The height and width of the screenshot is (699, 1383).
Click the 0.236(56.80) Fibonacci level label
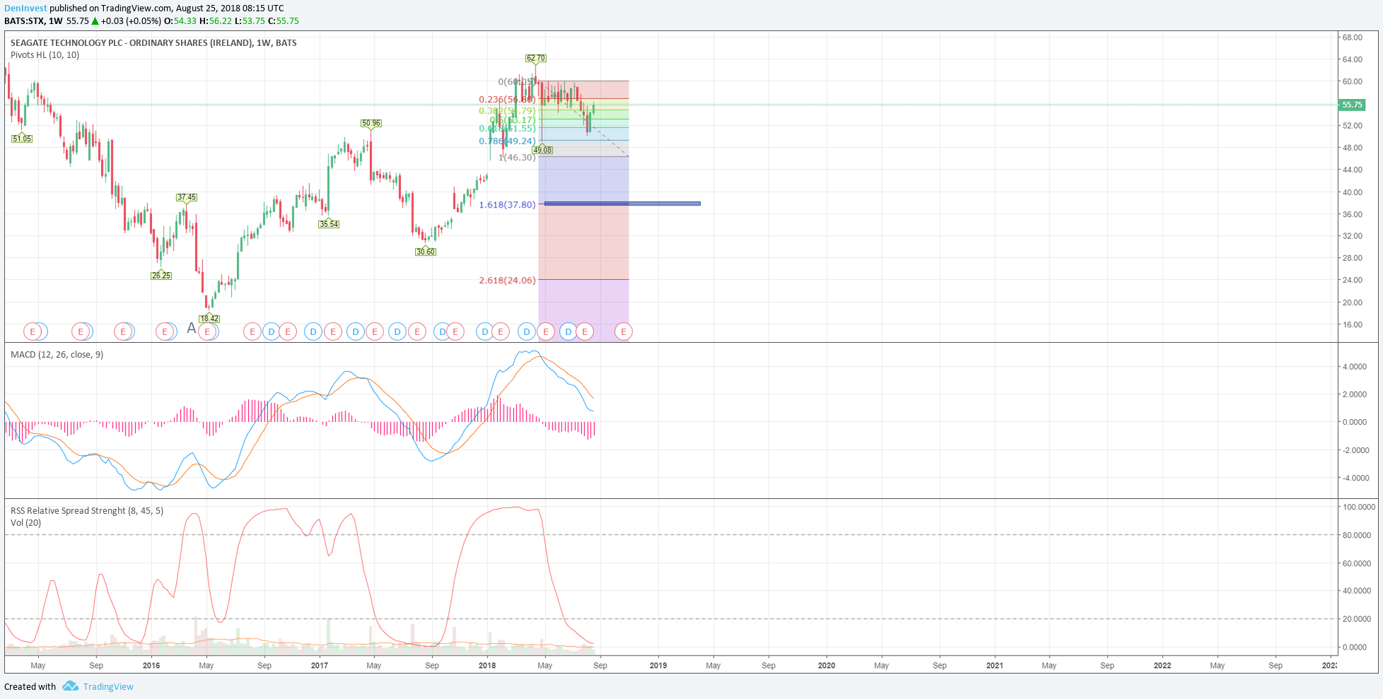(507, 100)
